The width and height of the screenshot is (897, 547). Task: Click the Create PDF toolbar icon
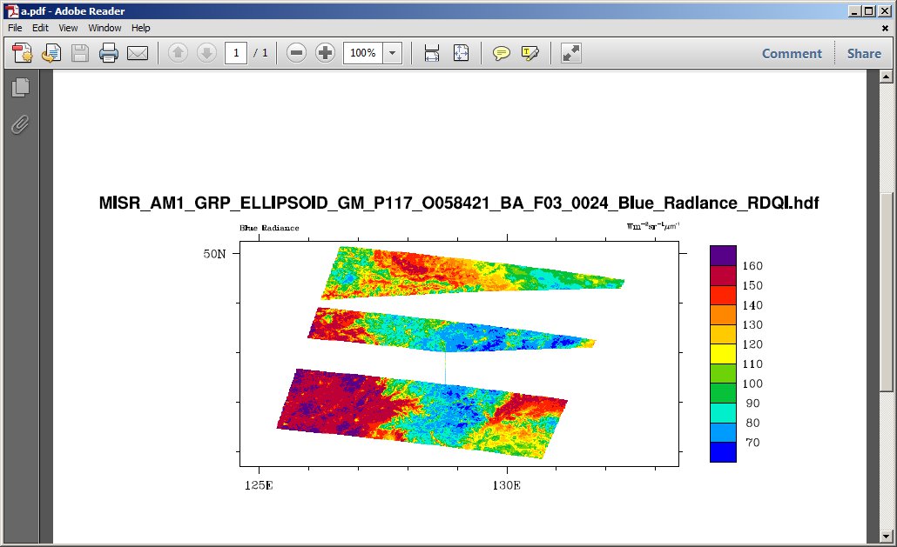click(x=23, y=53)
